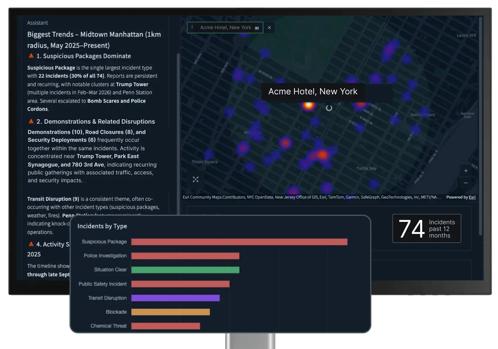Screen dimensions: 498x349
Task: Click the Public Safety Incident chart label
Action: point(103,284)
